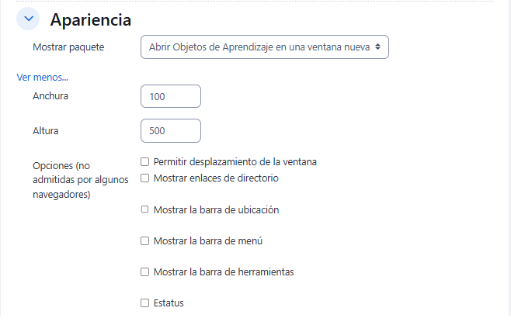The image size is (511, 332).
Task: Click the Estatus label text
Action: (x=169, y=303)
